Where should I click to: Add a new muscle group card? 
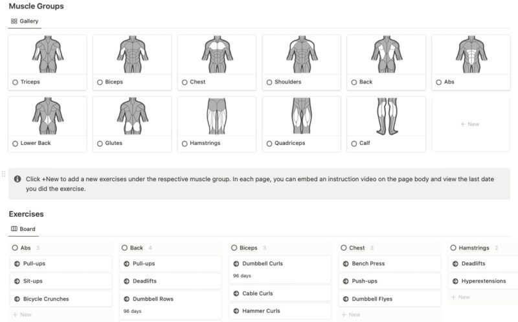[x=469, y=124]
